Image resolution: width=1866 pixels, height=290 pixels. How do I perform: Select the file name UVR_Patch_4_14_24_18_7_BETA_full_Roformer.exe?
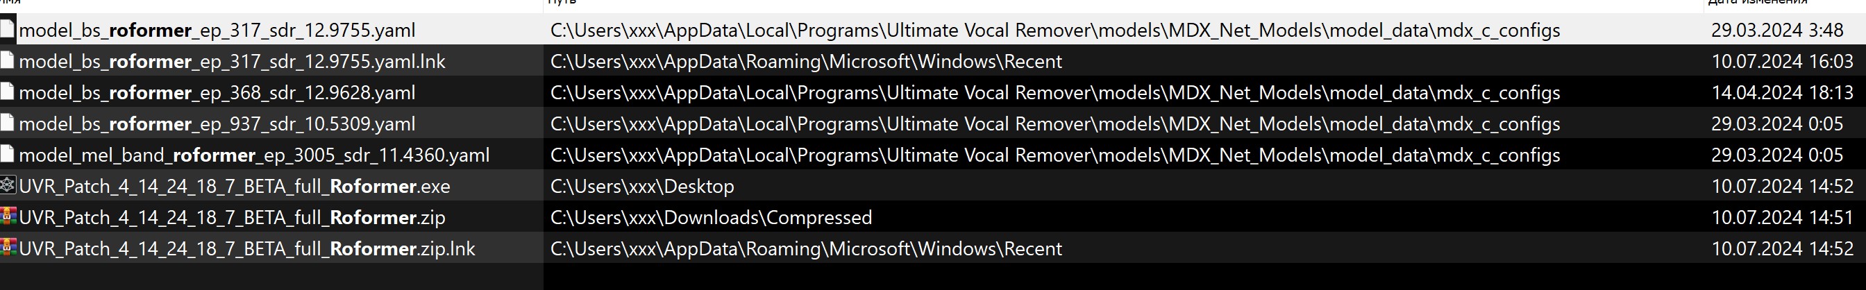pyautogui.click(x=235, y=187)
